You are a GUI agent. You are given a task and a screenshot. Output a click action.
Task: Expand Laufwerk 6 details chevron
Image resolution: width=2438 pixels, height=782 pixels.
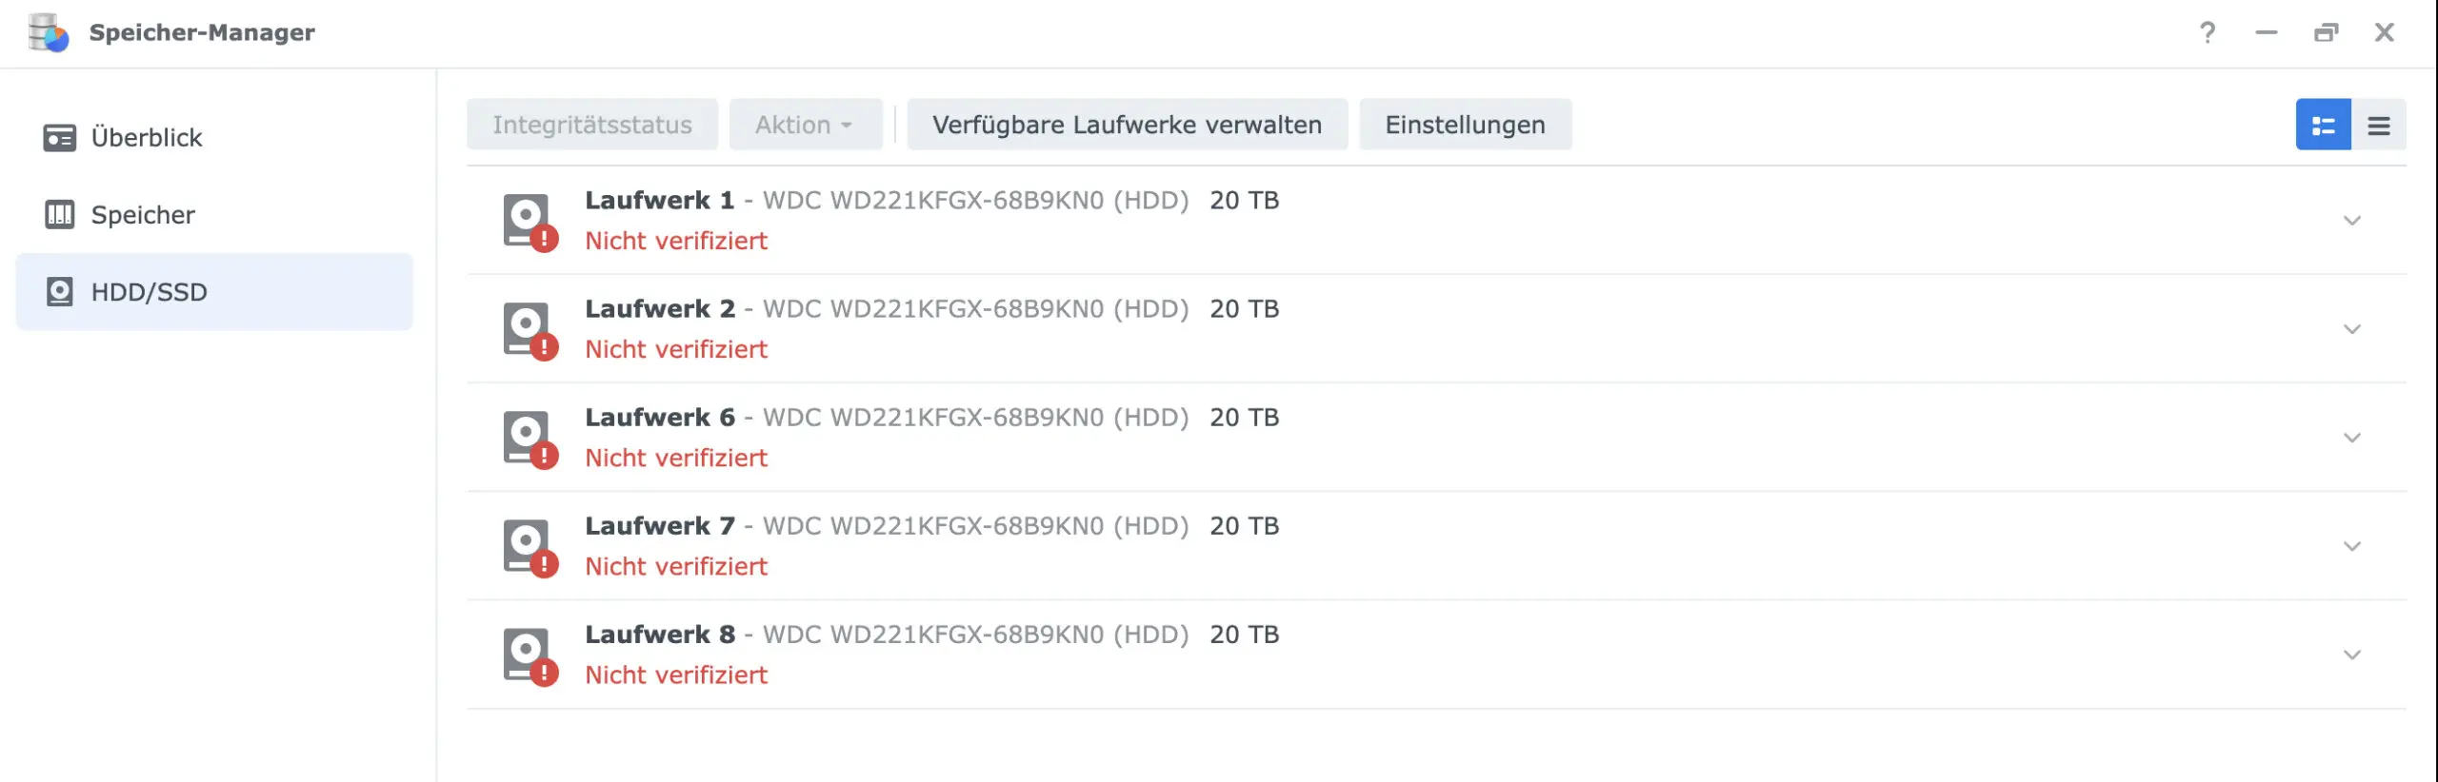tap(2351, 438)
